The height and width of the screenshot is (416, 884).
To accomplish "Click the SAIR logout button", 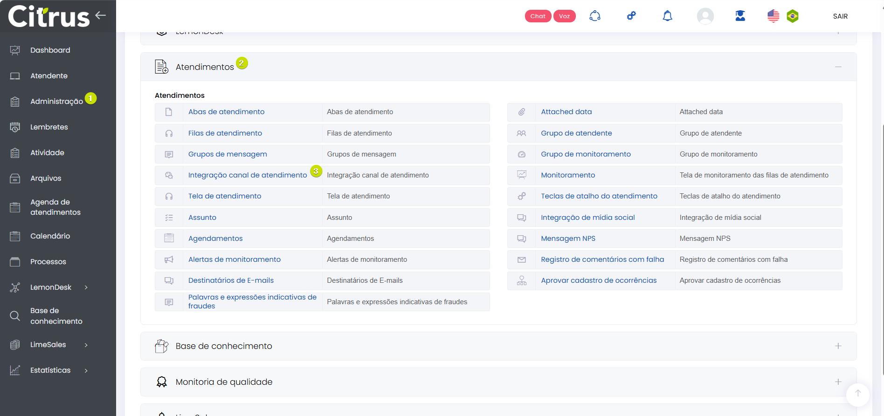I will click(840, 16).
